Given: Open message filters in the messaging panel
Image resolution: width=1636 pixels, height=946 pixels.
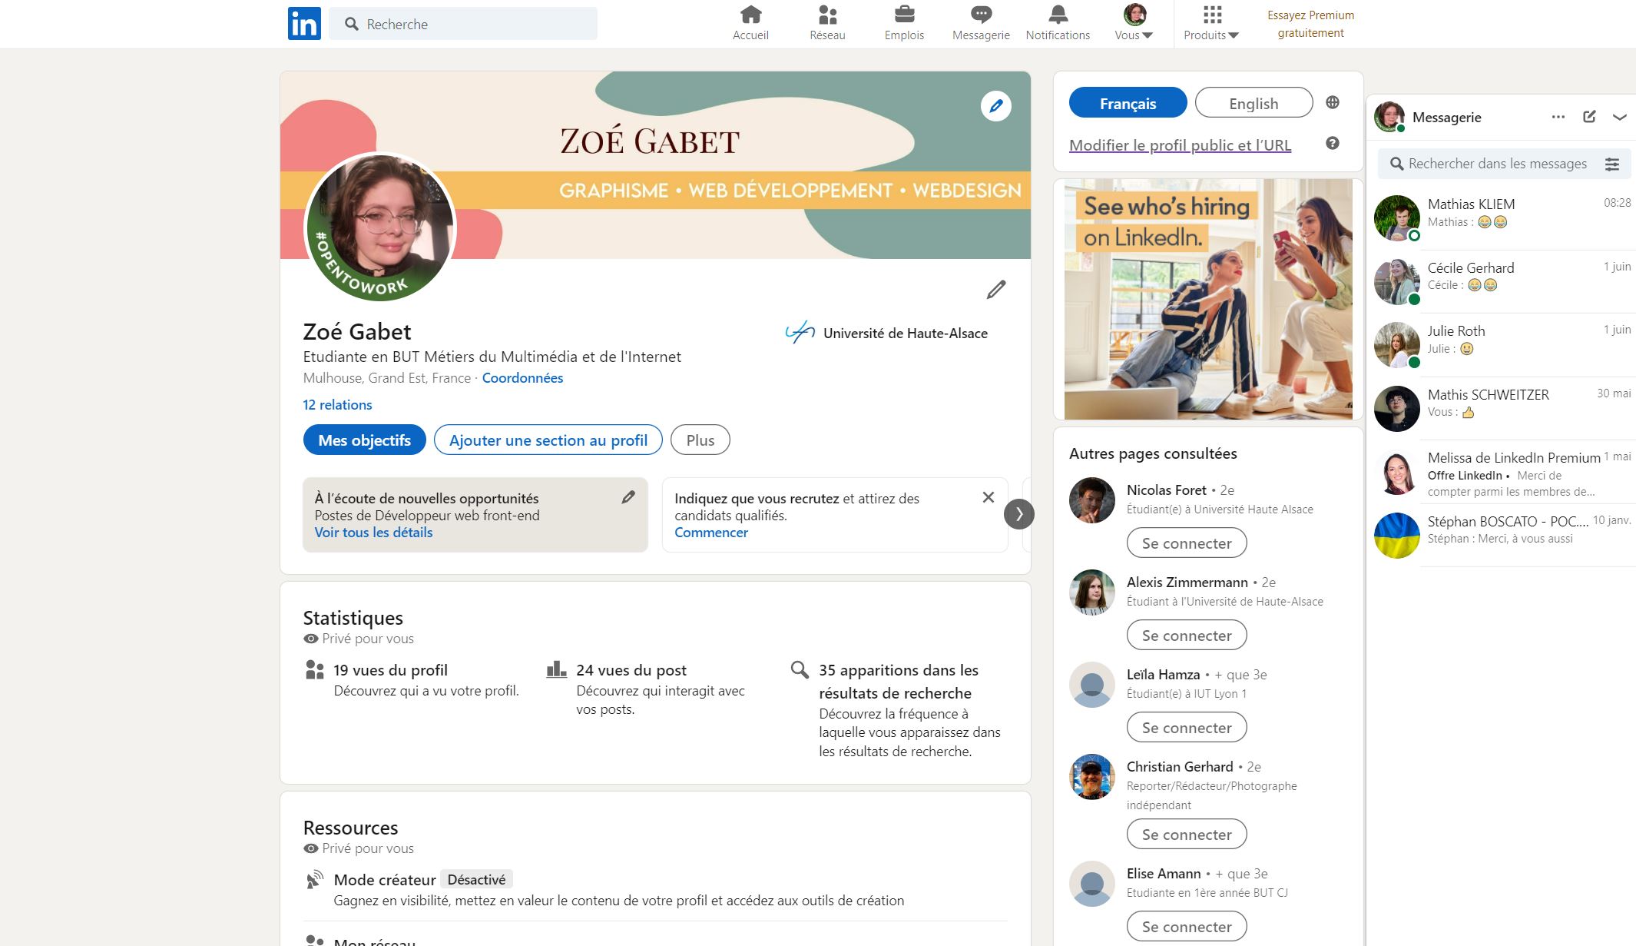Looking at the screenshot, I should pos(1611,164).
